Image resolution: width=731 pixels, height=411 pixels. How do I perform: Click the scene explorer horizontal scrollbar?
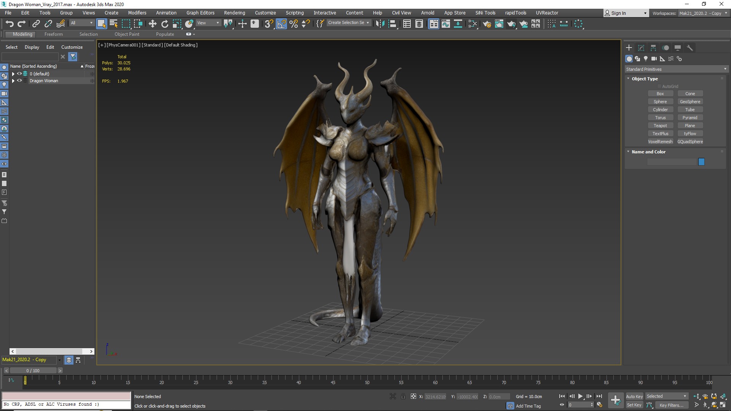click(x=49, y=351)
